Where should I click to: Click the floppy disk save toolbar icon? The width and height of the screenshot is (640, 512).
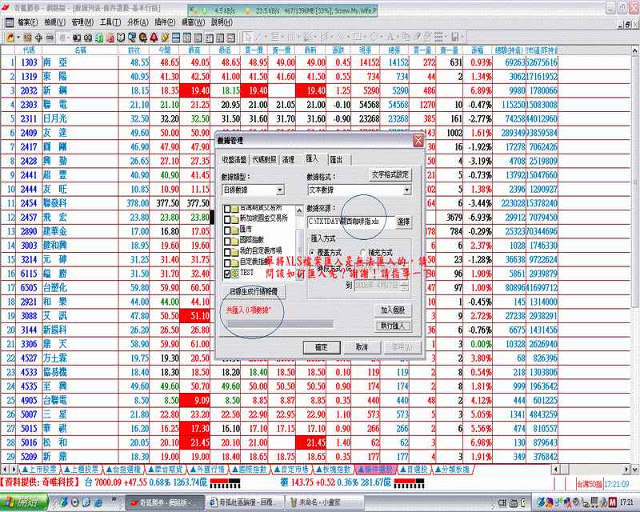(x=456, y=37)
